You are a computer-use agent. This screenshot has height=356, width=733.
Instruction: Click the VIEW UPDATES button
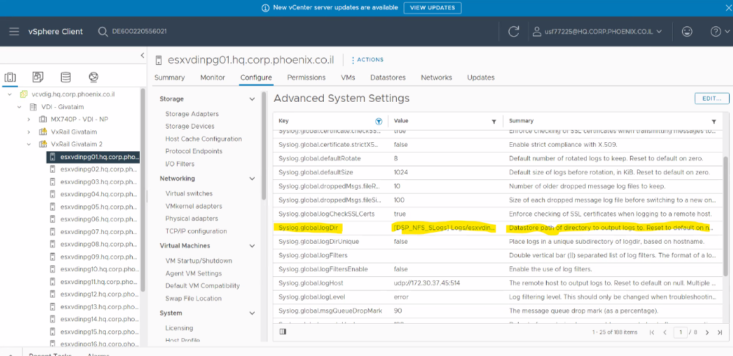(432, 8)
